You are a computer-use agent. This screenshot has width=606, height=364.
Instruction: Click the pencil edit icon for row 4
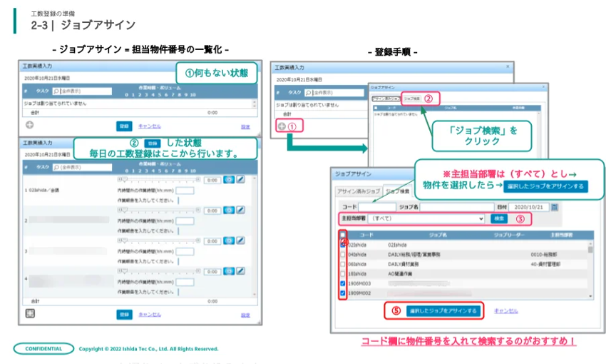[x=240, y=270]
